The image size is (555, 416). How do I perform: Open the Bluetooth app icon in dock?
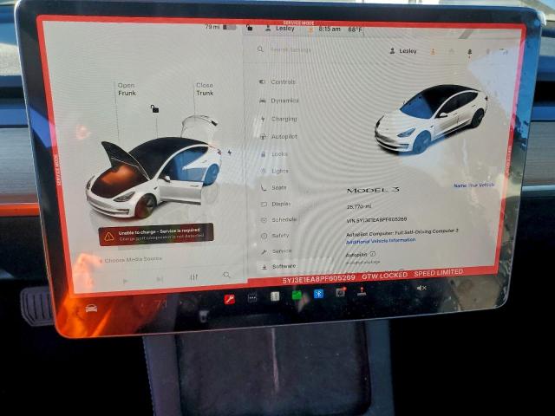318,294
